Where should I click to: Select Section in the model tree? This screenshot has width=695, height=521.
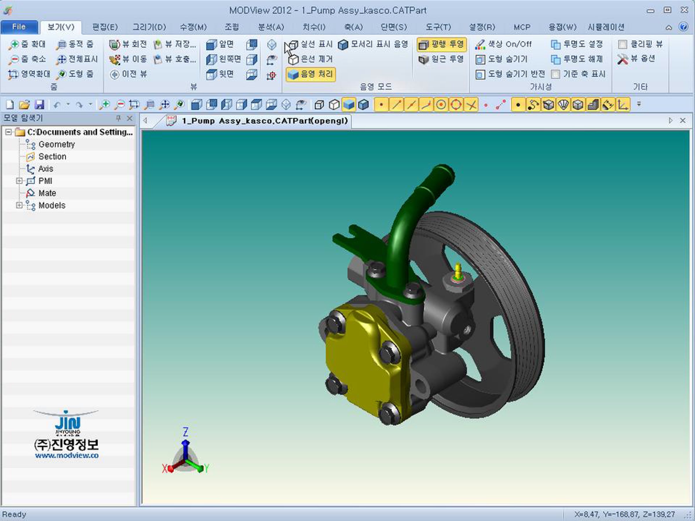coord(52,157)
